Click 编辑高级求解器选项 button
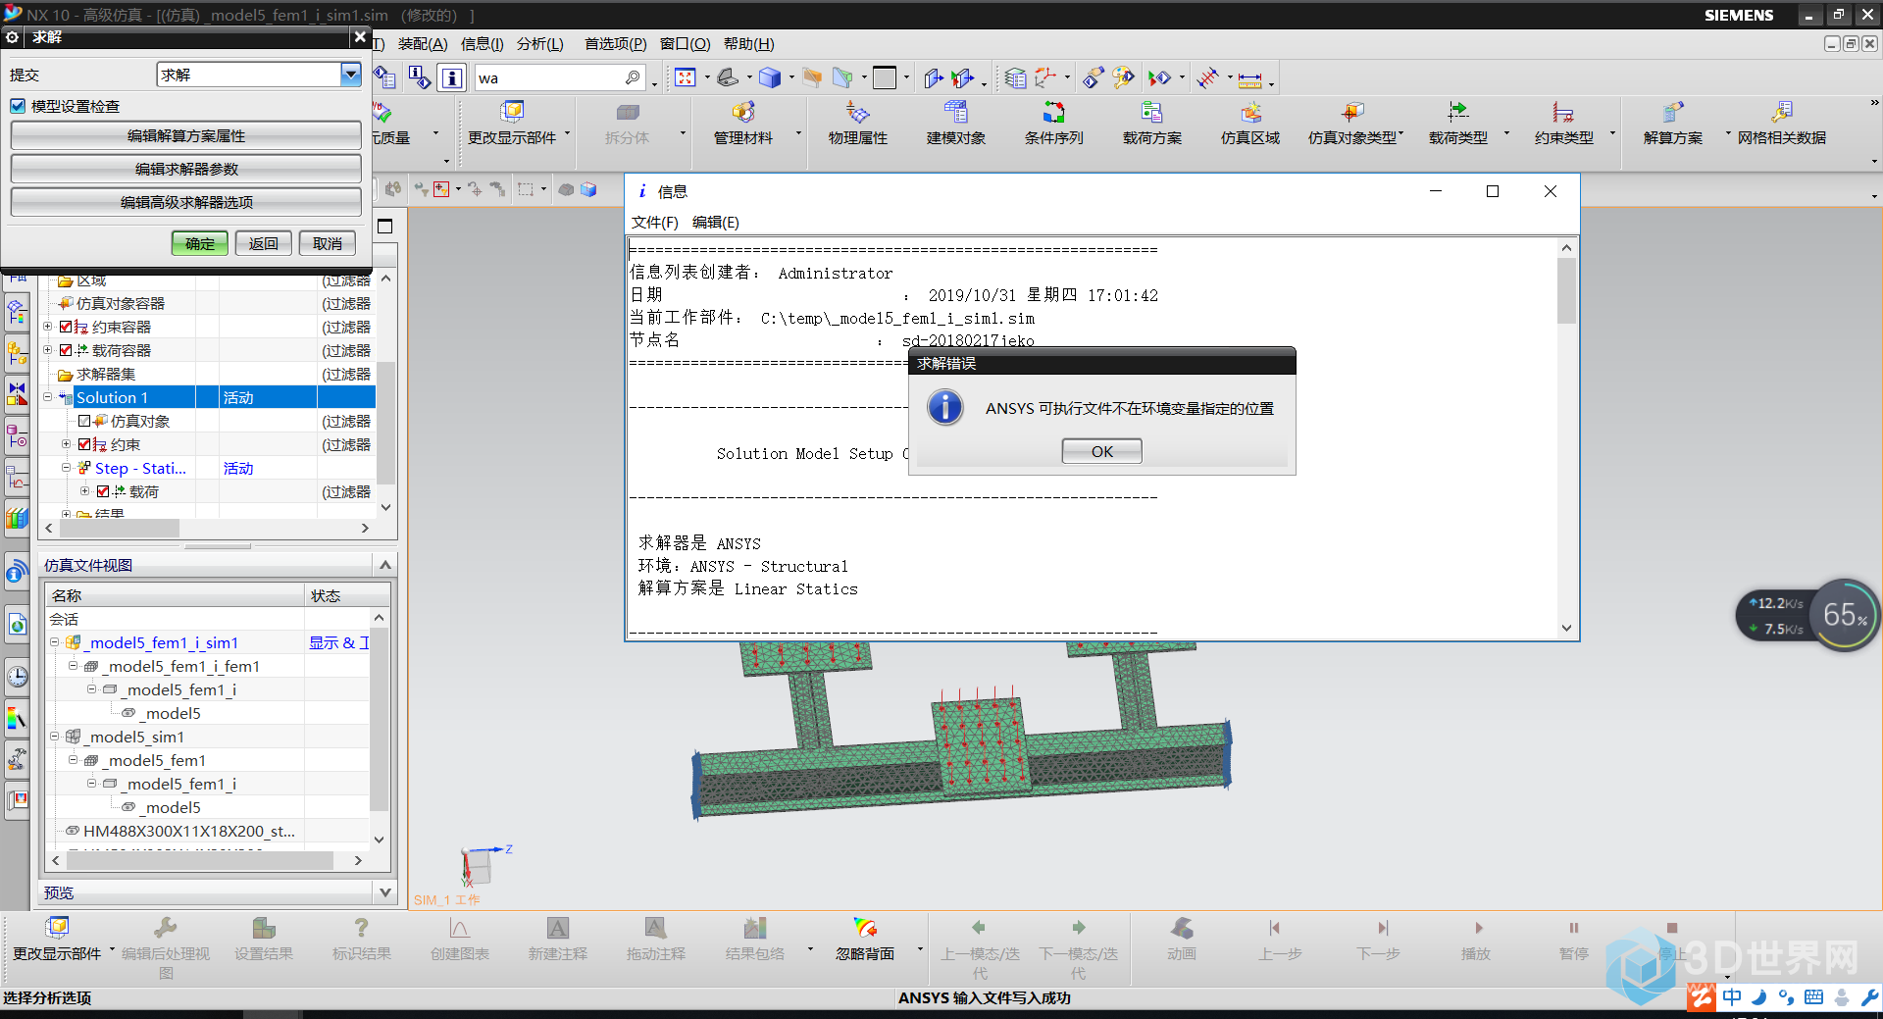Image resolution: width=1883 pixels, height=1019 pixels. (x=186, y=202)
